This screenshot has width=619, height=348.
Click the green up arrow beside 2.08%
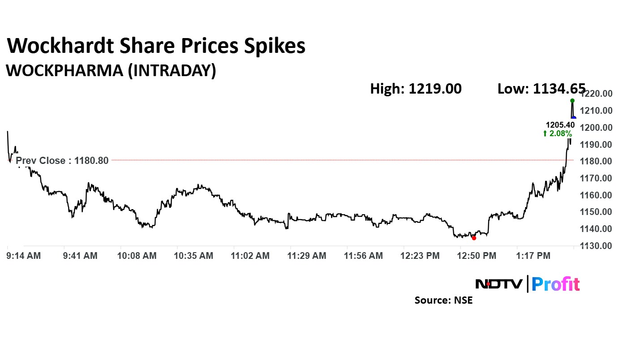(x=545, y=133)
